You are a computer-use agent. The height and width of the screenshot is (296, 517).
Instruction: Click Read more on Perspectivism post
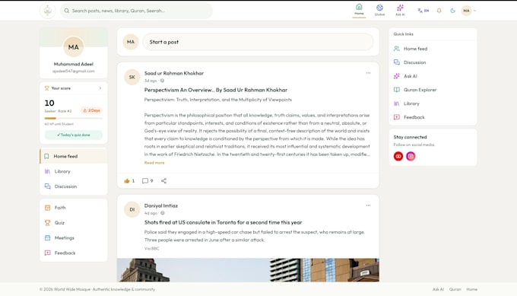click(x=154, y=163)
